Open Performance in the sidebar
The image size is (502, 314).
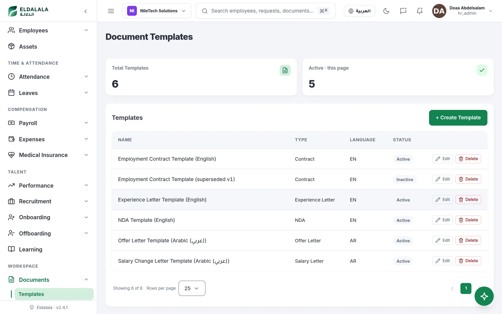(x=48, y=186)
